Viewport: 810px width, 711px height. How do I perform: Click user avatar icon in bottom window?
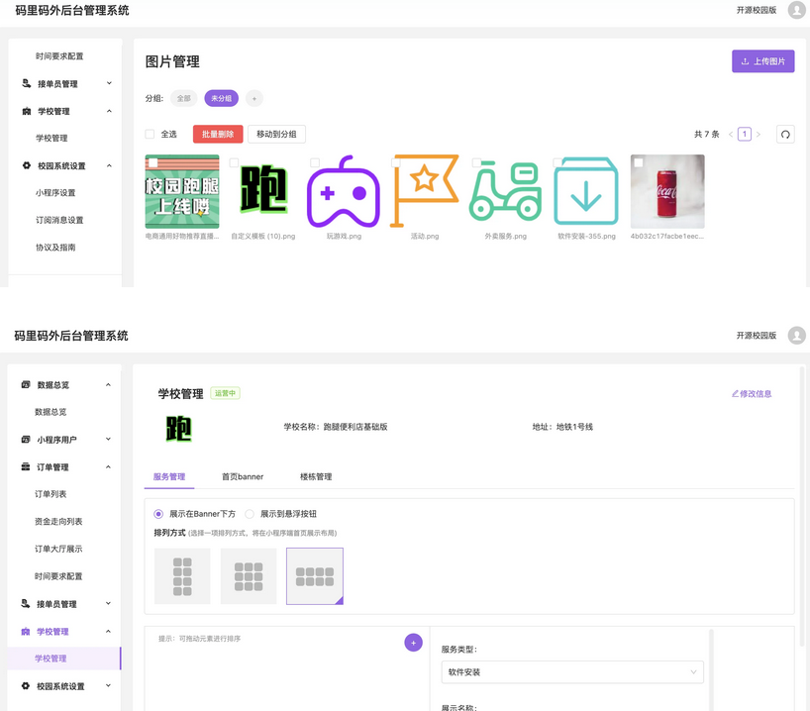[796, 336]
